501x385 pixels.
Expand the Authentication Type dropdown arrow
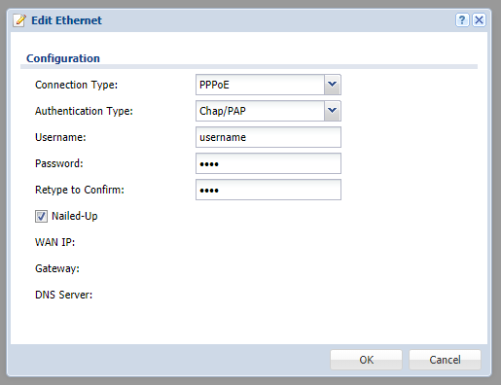pyautogui.click(x=332, y=111)
